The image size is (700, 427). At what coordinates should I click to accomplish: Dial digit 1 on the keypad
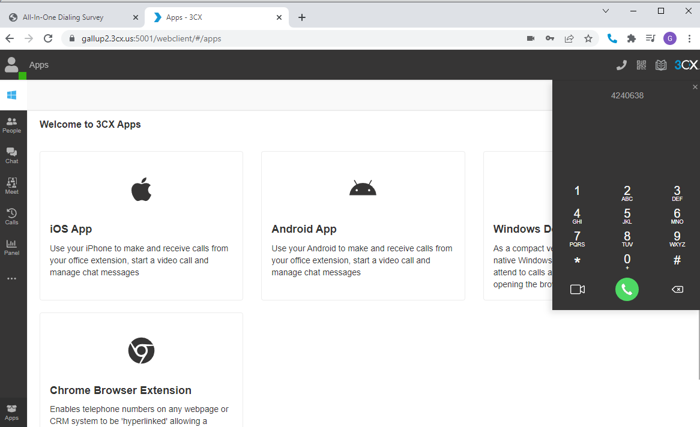pos(578,192)
